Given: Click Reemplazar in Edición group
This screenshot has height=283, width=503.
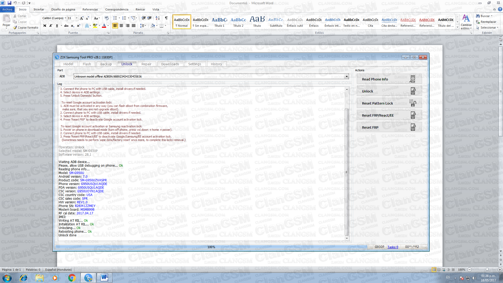Looking at the screenshot, I should coord(486,22).
